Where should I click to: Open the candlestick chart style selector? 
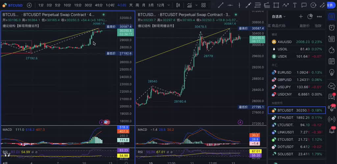coord(178,5)
